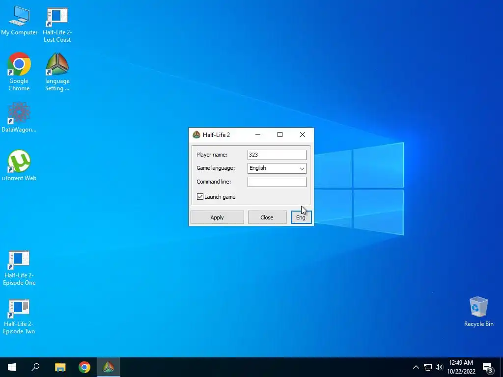The height and width of the screenshot is (377, 503).
Task: Click the Eng language button
Action: (x=301, y=217)
